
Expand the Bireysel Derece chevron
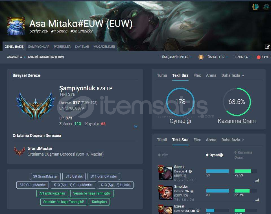136,126
